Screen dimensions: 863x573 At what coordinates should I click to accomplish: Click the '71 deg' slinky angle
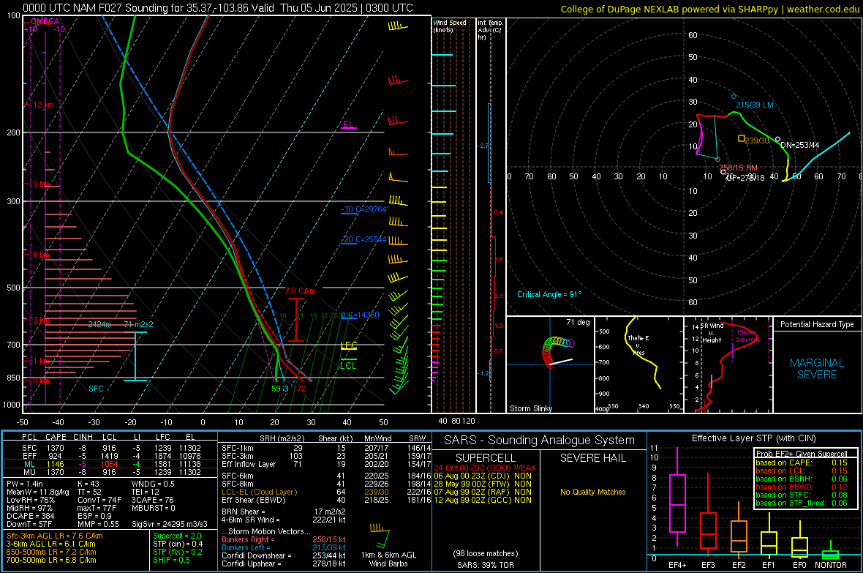(578, 322)
